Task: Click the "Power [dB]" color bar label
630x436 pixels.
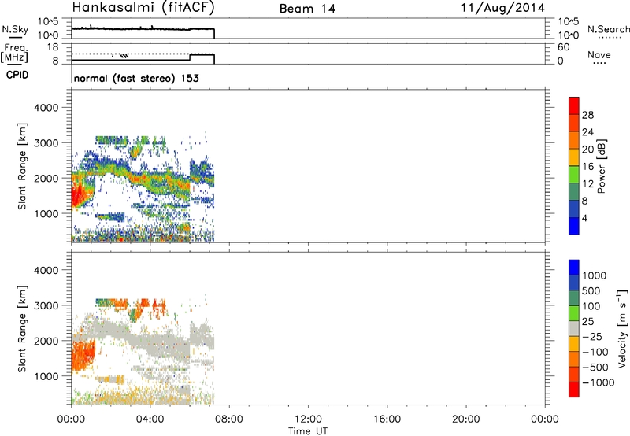Action: (x=602, y=166)
